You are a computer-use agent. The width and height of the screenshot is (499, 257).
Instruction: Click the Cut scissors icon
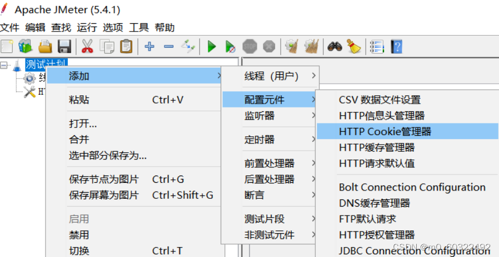[87, 47]
